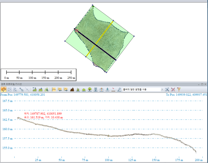This screenshot has height=163, width=208.
Task: Click the building icon in the toolbar
Action: [96, 90]
